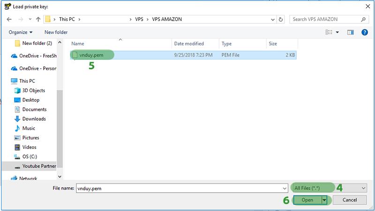Expand the All Files type dropdown
Viewport: 375px width, 211px height.
[x=329, y=188]
